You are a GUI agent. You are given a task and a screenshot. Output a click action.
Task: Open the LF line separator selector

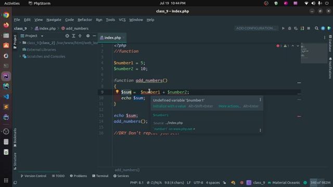[x=188, y=182]
